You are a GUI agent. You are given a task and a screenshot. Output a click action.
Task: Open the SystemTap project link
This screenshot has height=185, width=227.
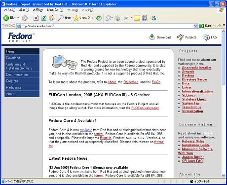click(x=190, y=103)
